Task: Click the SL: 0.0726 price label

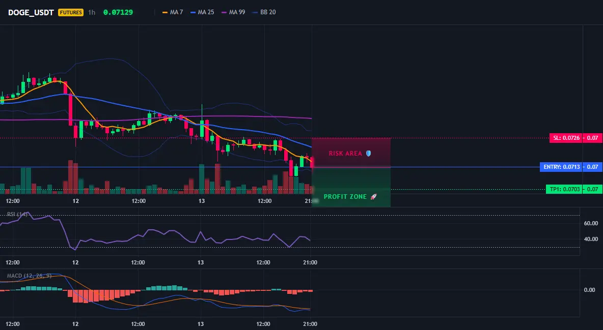Action: [565, 138]
